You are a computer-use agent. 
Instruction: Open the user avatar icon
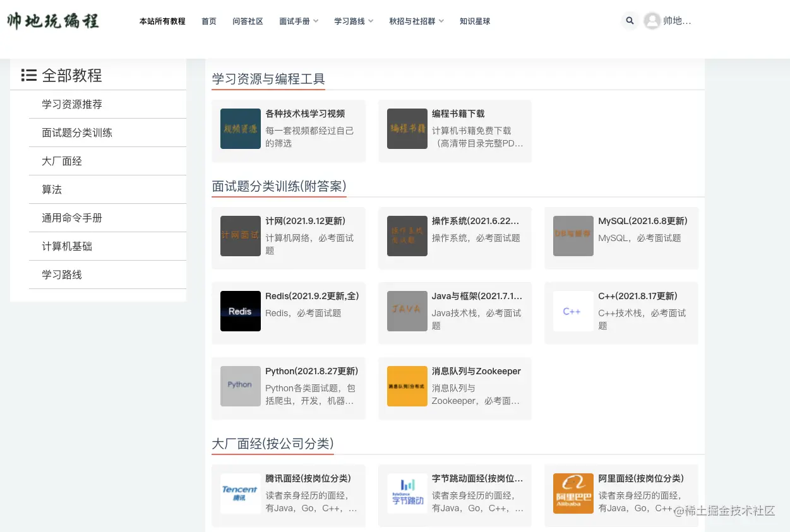(x=652, y=21)
